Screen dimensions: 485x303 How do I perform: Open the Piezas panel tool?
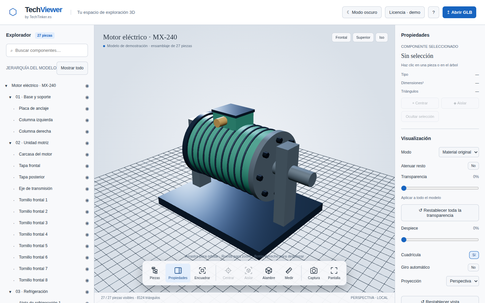tap(155, 273)
